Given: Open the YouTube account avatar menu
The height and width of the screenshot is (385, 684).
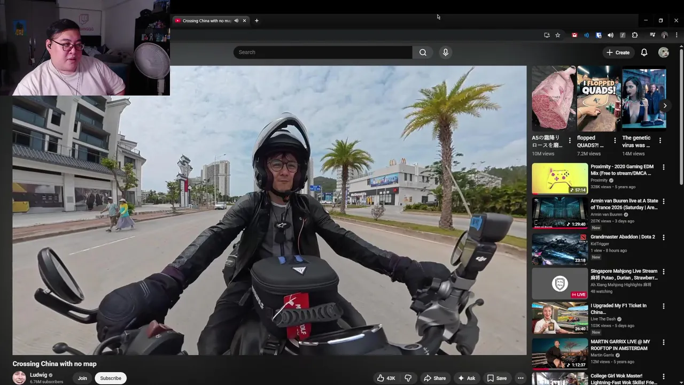Looking at the screenshot, I should pos(664,52).
